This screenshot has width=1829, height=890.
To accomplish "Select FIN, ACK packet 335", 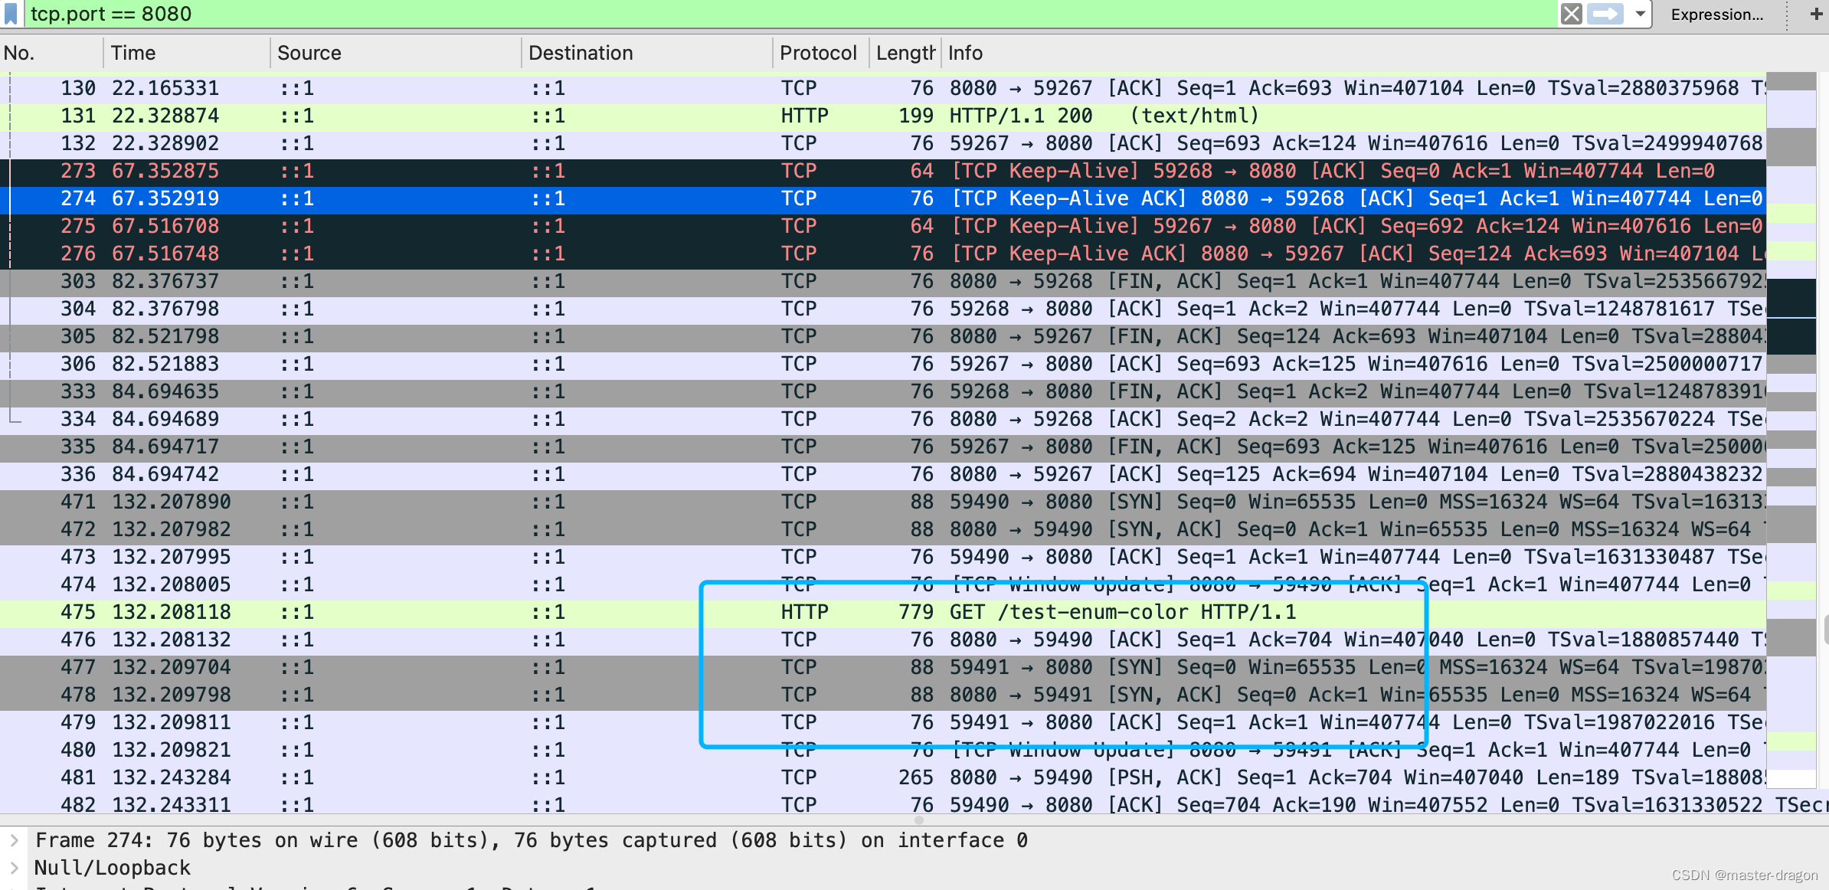I will (x=882, y=447).
